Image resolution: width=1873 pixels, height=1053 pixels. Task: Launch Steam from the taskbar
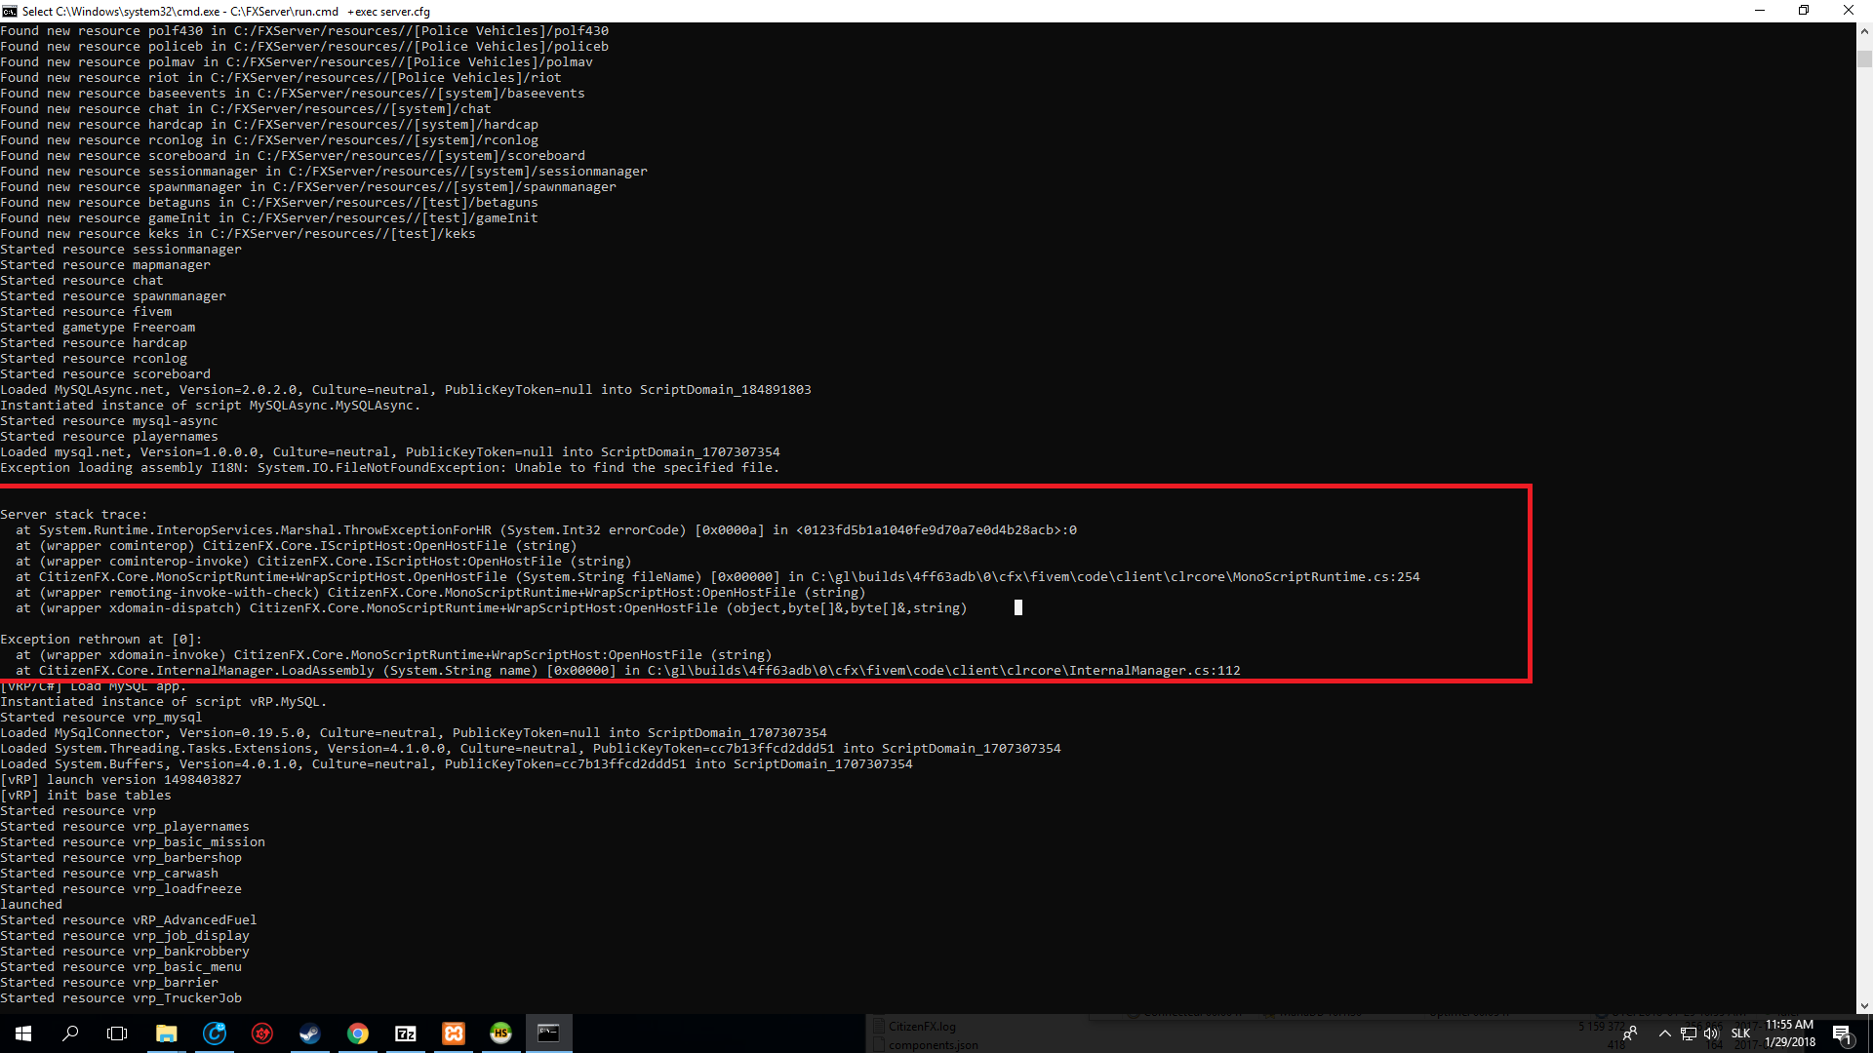[x=309, y=1033]
